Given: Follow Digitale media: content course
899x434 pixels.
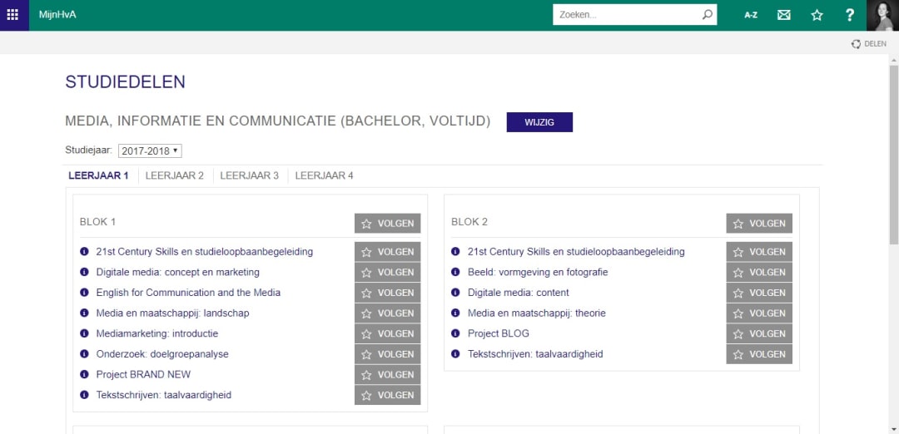Looking at the screenshot, I should click(x=759, y=293).
